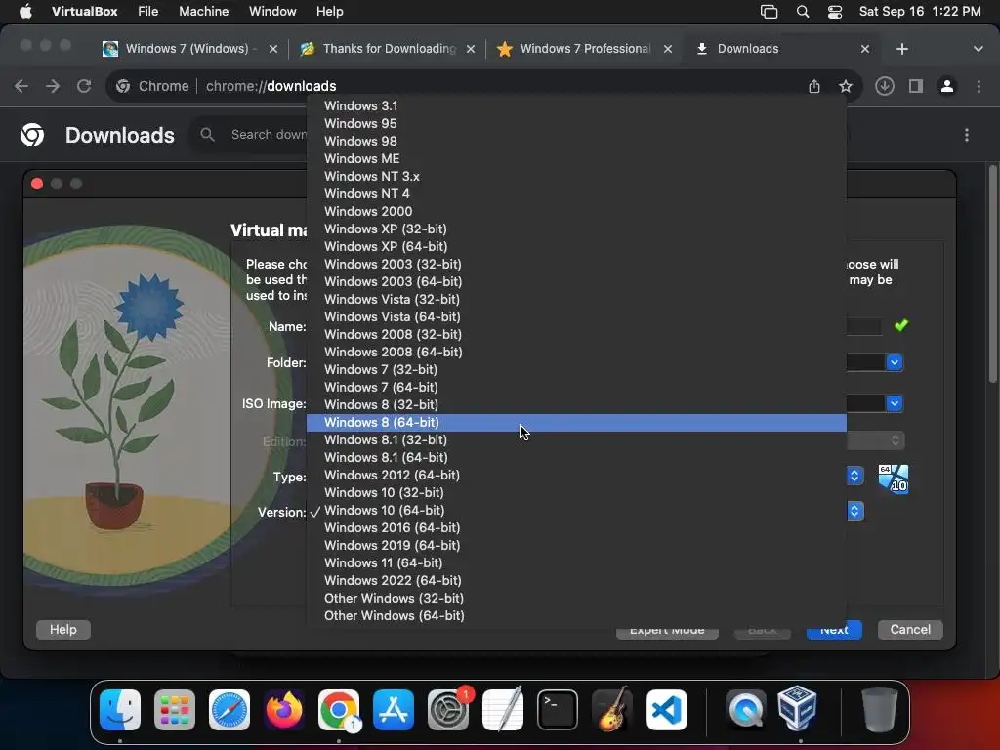Viewport: 1000px width, 750px height.
Task: Click the Help button in wizard
Action: (63, 630)
